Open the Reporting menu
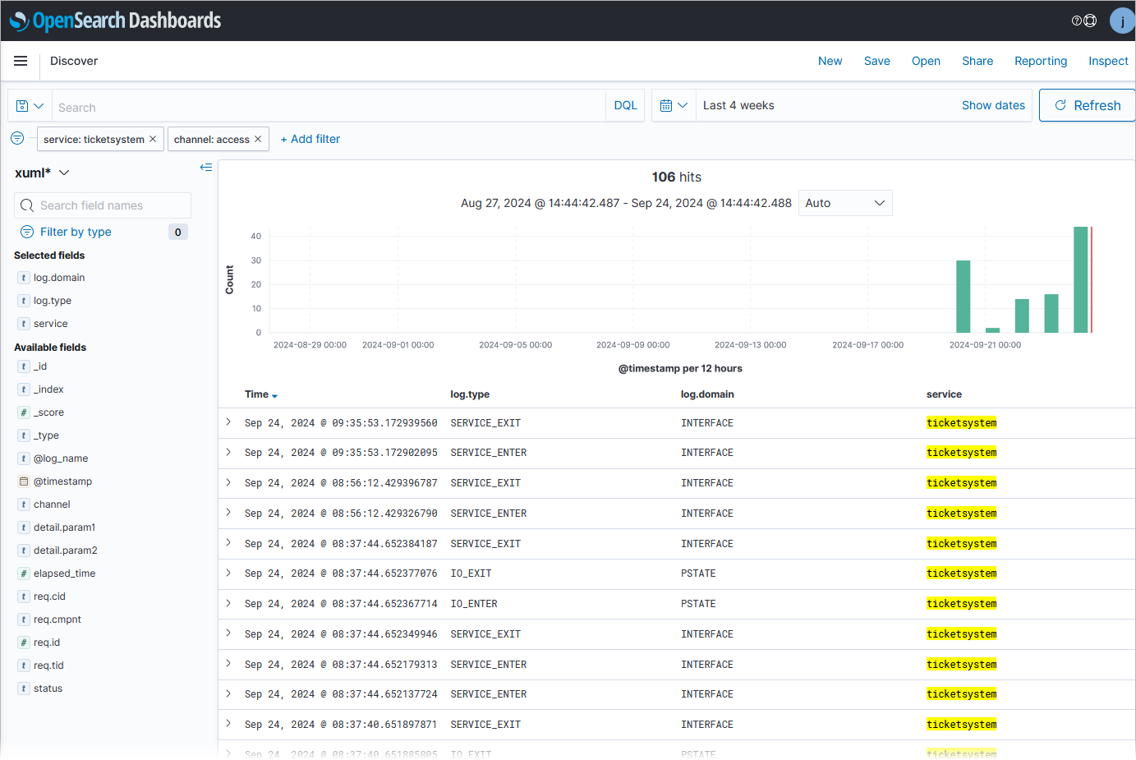 (x=1040, y=61)
